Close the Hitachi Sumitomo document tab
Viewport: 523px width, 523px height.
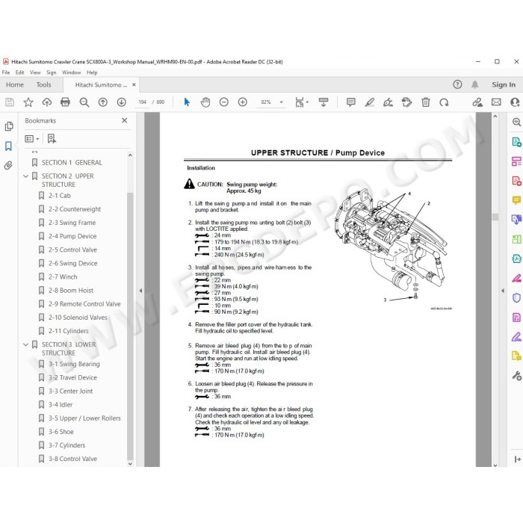tap(134, 84)
